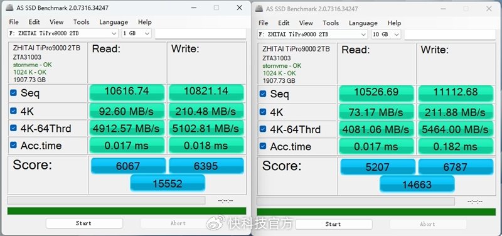Open the 10 GB test size dropdown
Viewport: 502px width, 236px height.
coord(386,35)
